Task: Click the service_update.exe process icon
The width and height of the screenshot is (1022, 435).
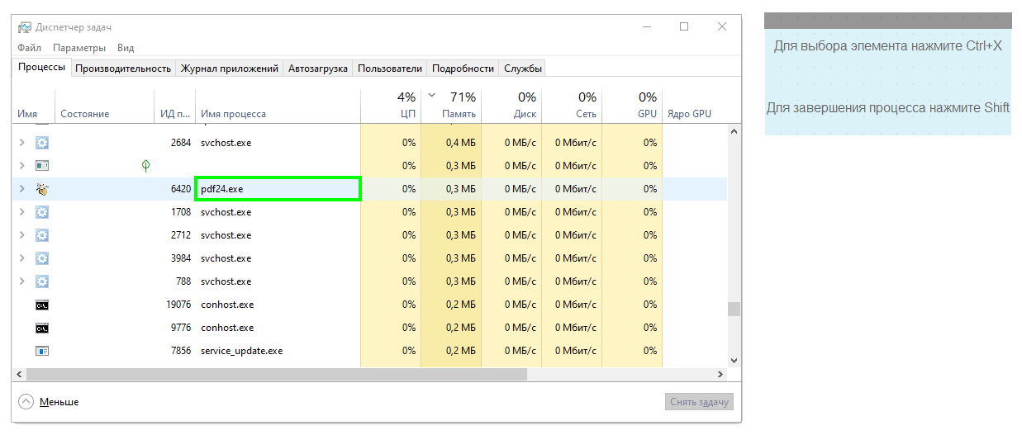Action: pos(42,351)
